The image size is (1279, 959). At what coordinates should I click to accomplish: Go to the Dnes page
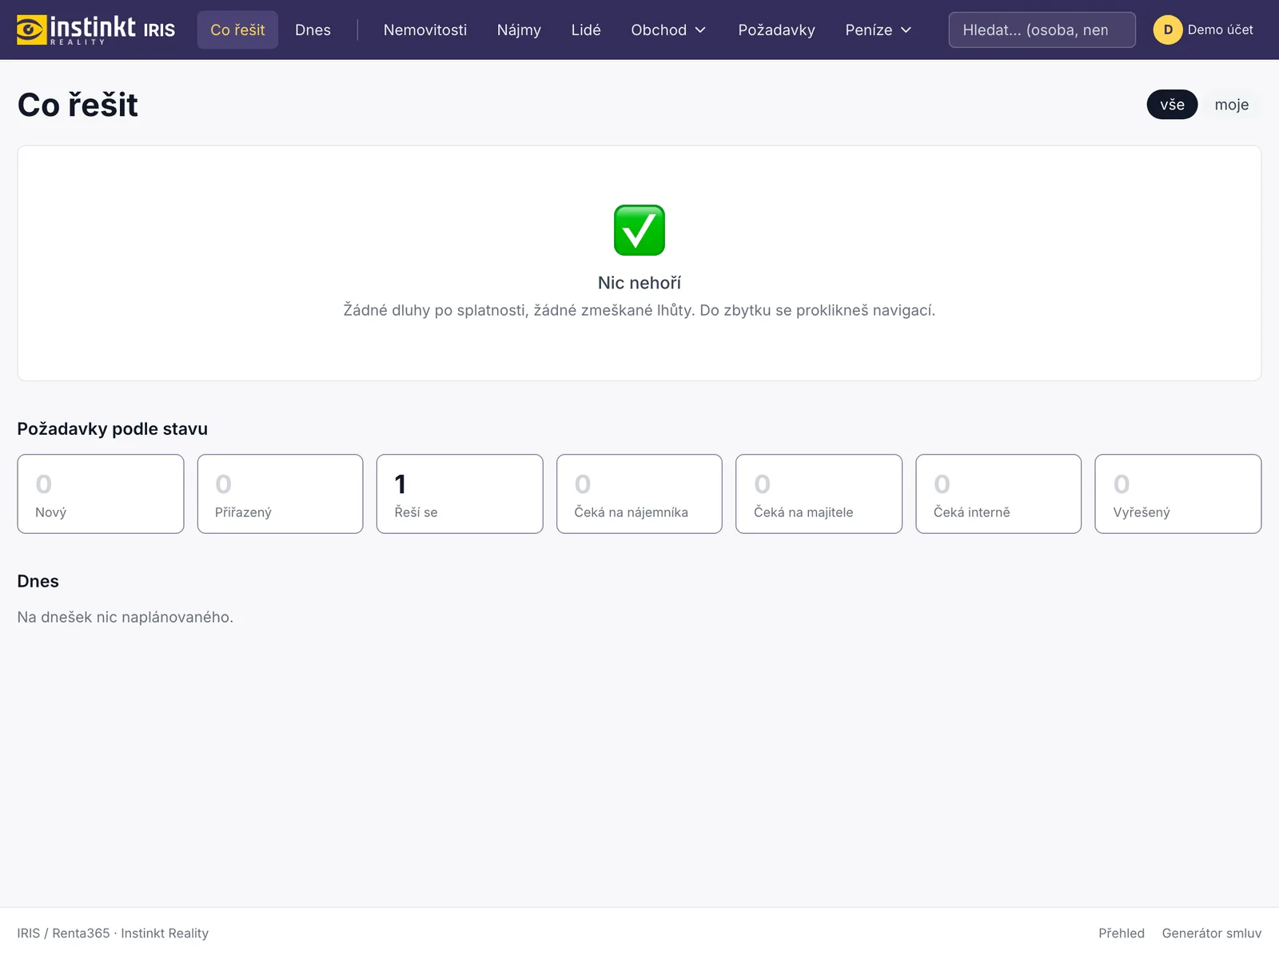(x=313, y=30)
